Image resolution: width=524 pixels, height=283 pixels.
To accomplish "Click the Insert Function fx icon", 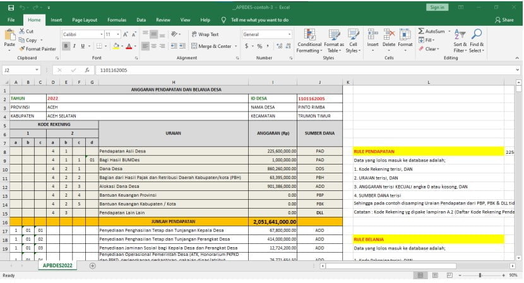I will click(87, 70).
